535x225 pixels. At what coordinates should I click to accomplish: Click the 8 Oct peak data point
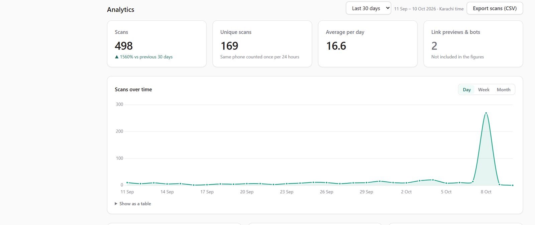pyautogui.click(x=486, y=113)
